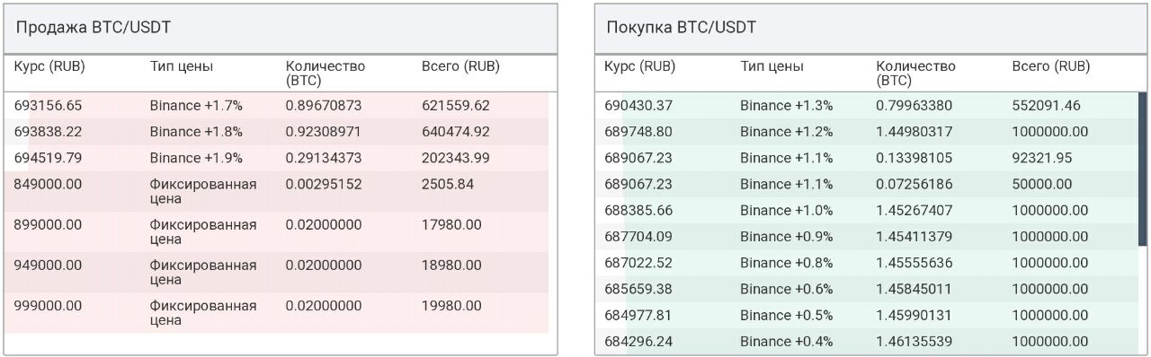
Task: Click the buy table vertical scrollbar
Action: 1143,147
